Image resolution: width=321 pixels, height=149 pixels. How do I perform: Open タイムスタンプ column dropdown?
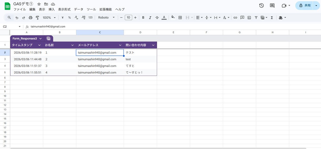coord(39,45)
